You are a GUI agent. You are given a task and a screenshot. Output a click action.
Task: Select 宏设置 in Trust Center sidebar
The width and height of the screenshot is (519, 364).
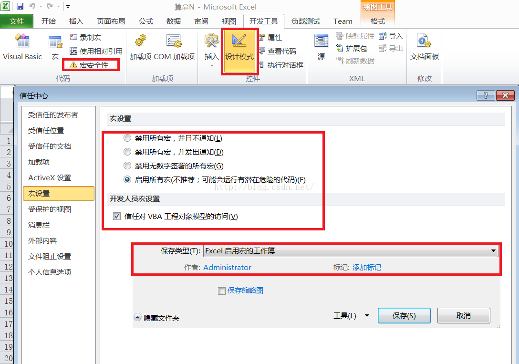point(59,194)
